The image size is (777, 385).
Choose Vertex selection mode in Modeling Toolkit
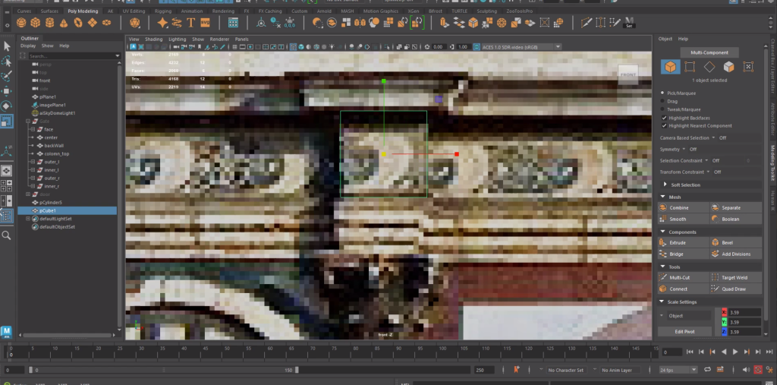tap(689, 67)
